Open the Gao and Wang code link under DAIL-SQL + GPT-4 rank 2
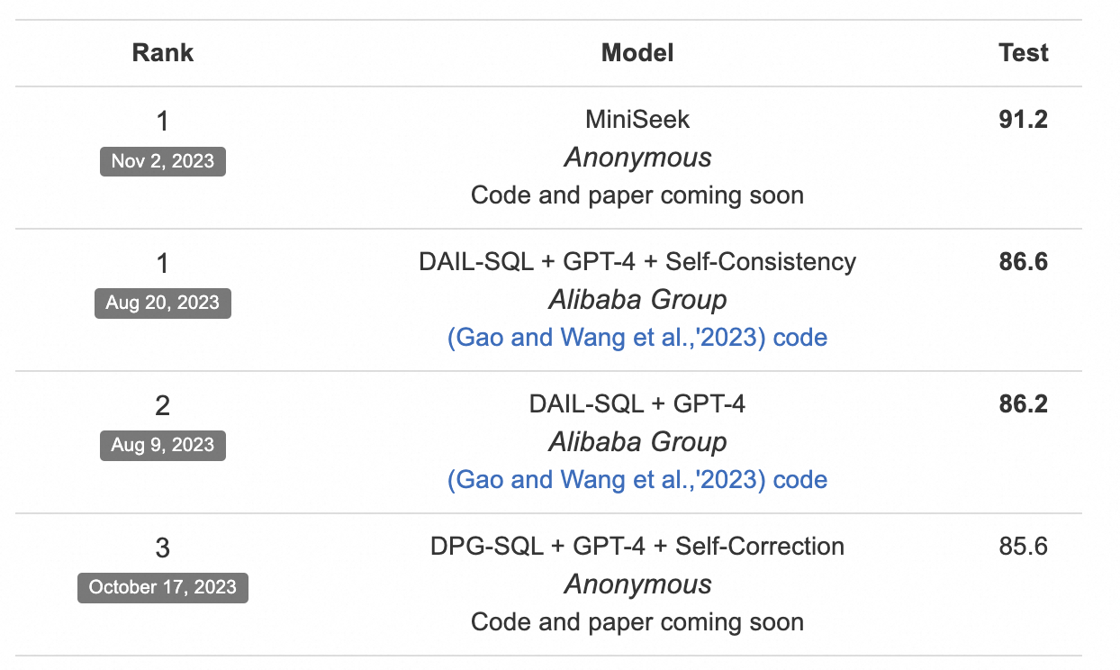This screenshot has width=1120, height=670. click(637, 480)
